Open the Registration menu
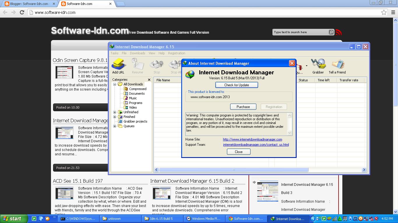This screenshot has width=398, height=223. (177, 53)
